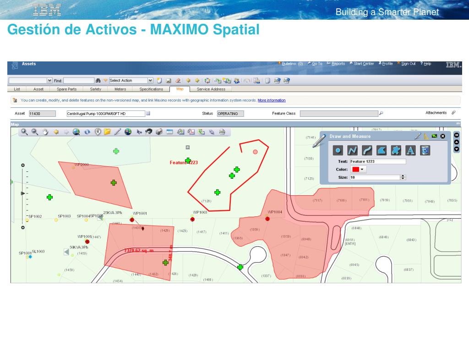Increase the Size value with stepper

click(x=403, y=176)
